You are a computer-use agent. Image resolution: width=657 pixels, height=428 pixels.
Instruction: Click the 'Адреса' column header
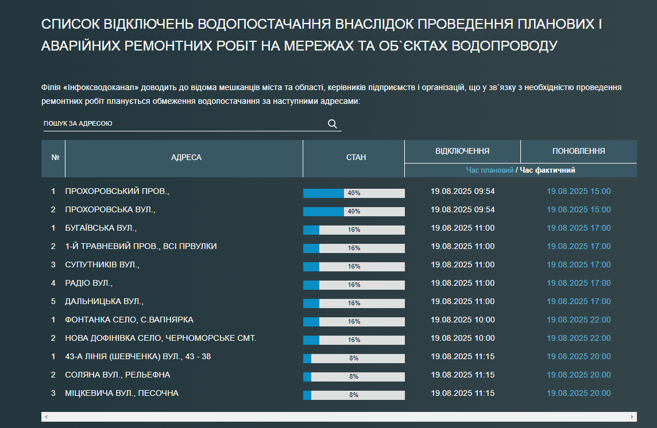186,158
